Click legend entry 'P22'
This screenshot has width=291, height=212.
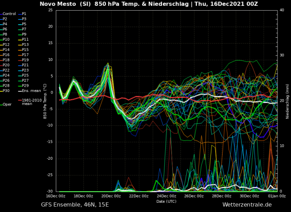tap(5, 70)
